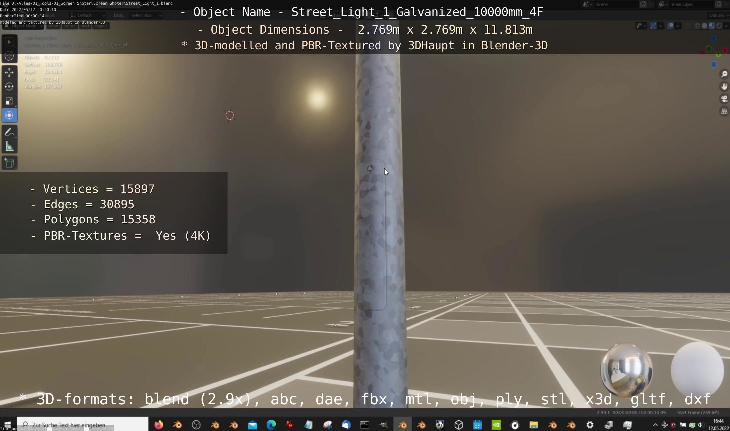Open the Object menu

[101, 26]
